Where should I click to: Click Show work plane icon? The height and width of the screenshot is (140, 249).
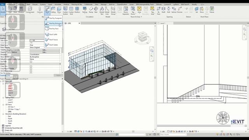point(202,10)
